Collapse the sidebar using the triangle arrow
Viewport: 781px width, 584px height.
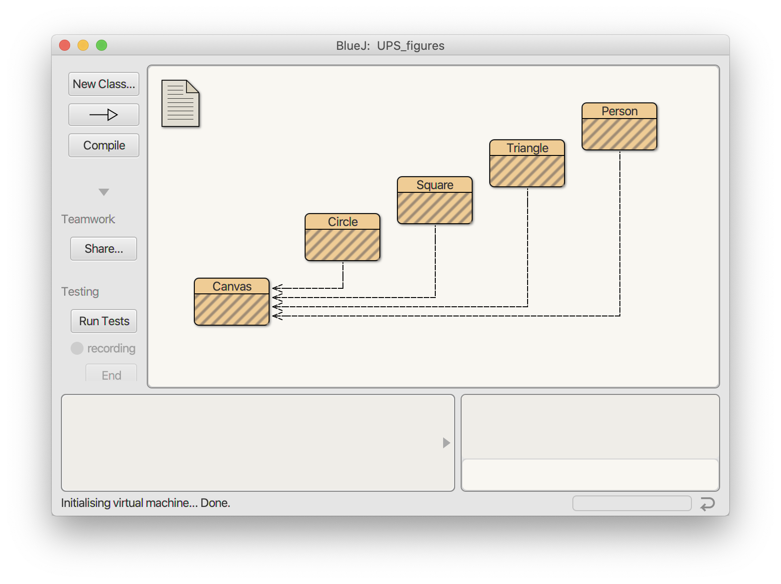[x=104, y=192]
